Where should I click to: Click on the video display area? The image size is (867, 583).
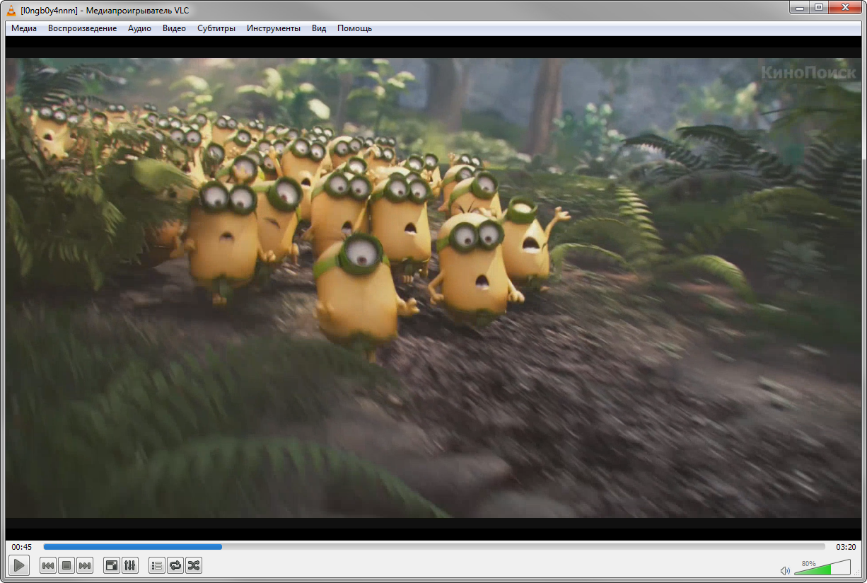tap(433, 288)
